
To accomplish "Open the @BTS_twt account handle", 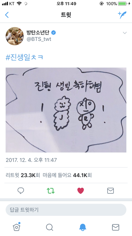I will coord(39,39).
